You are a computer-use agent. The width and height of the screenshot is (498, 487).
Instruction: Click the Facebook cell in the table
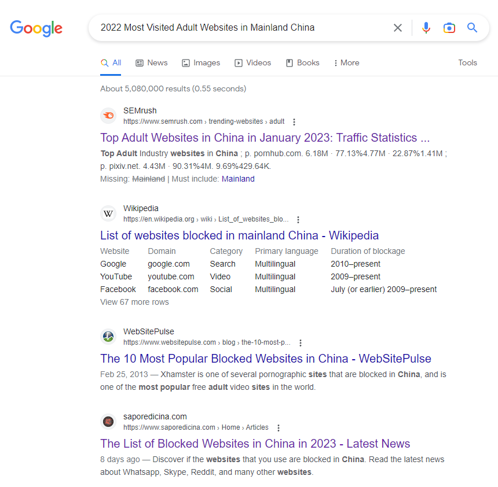coord(118,289)
